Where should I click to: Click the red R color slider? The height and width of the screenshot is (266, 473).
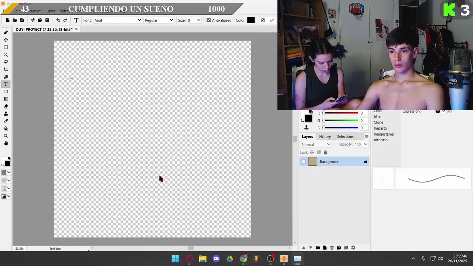pyautogui.click(x=340, y=113)
